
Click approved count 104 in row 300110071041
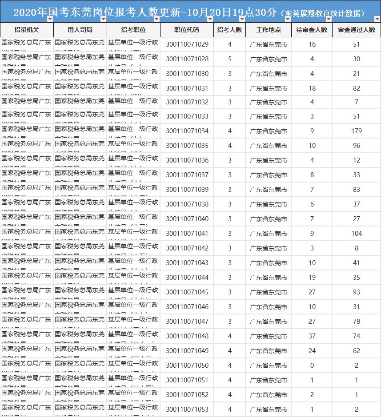coord(357,233)
